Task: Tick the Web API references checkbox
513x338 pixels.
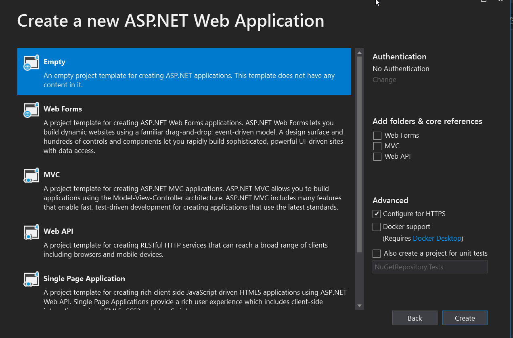Action: click(x=377, y=157)
